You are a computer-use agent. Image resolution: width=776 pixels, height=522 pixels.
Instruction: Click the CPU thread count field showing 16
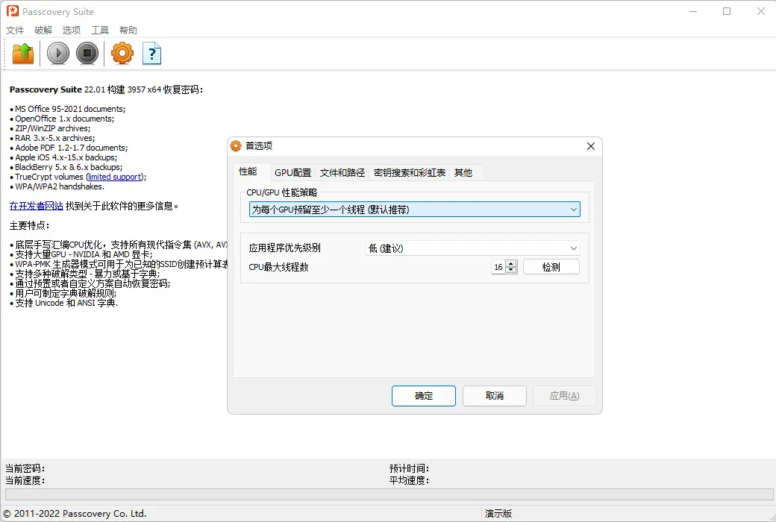coord(498,267)
